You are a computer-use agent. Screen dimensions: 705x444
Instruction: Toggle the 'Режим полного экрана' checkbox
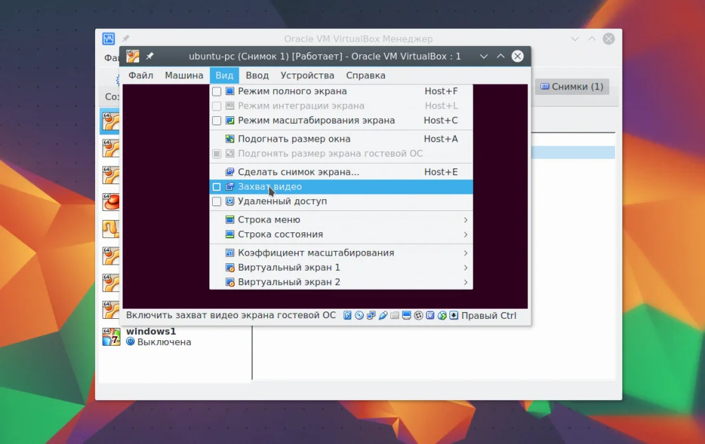click(x=217, y=91)
